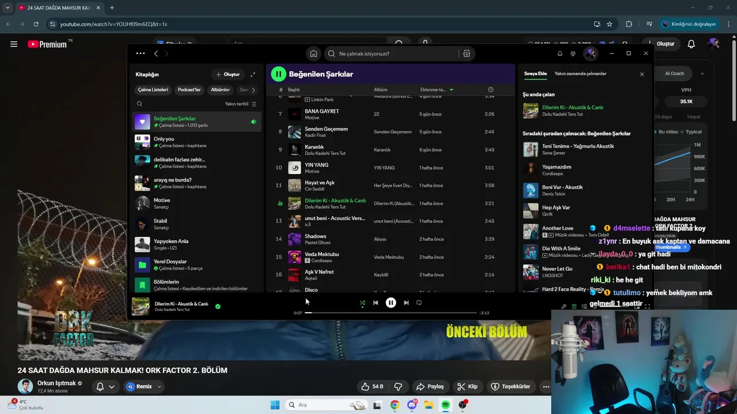The height and width of the screenshot is (414, 737).
Task: Filter library by Çalma Listeleri
Action: (153, 90)
